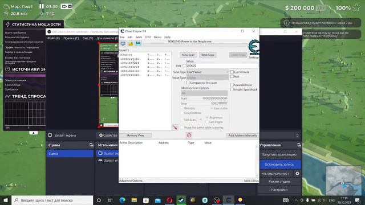Toggle Pause the game while scanning
The width and height of the screenshot is (365, 205).
click(x=182, y=128)
